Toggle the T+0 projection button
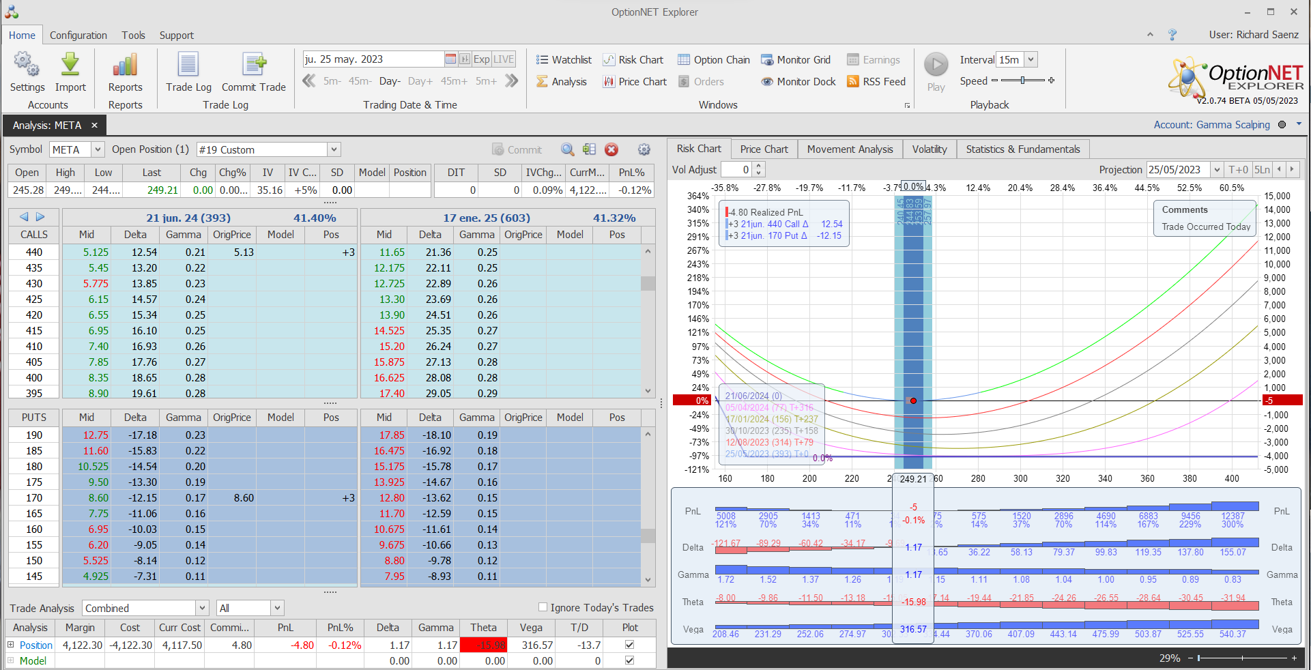 pos(1239,170)
